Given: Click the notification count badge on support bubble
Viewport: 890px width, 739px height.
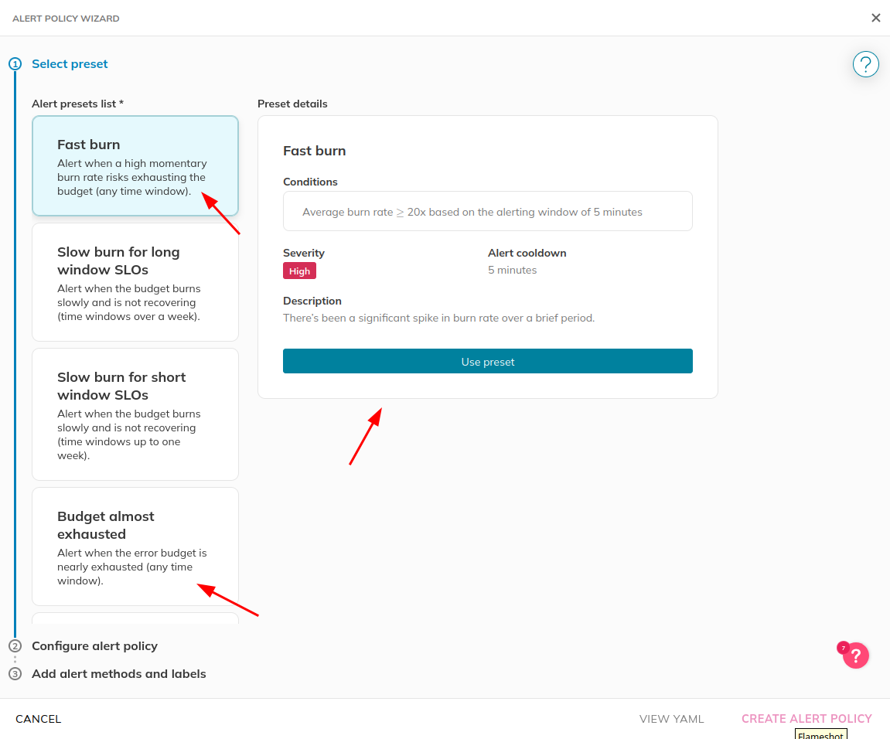Looking at the screenshot, I should [x=844, y=648].
